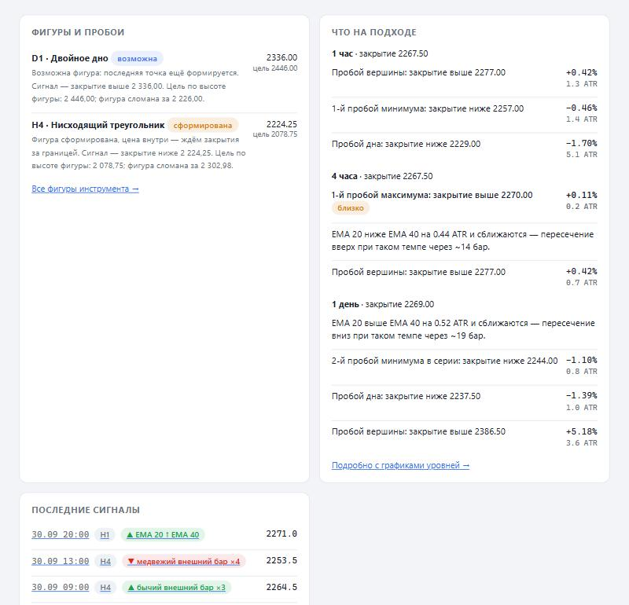Click the 2336.00 level value

tap(281, 57)
